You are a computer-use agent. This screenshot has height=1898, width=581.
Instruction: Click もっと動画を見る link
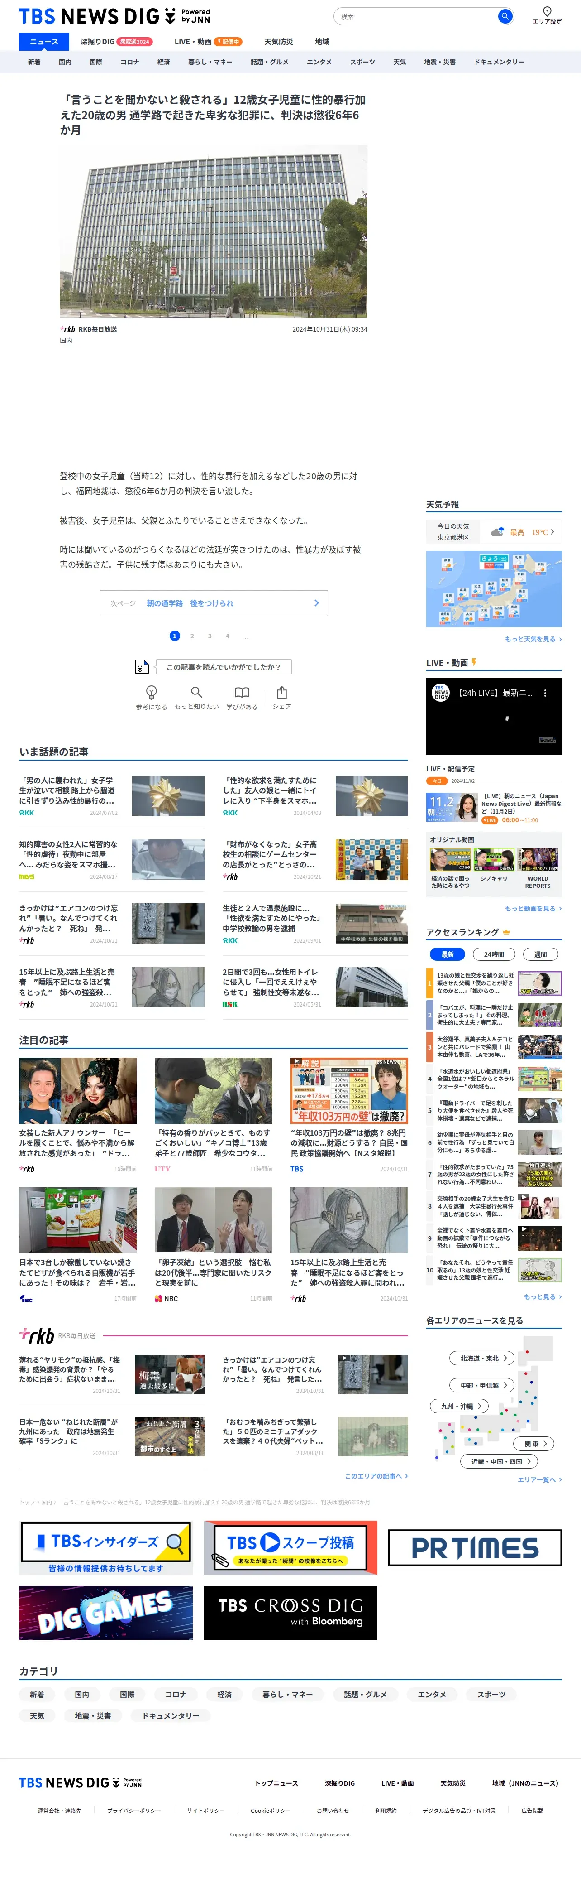tap(533, 909)
